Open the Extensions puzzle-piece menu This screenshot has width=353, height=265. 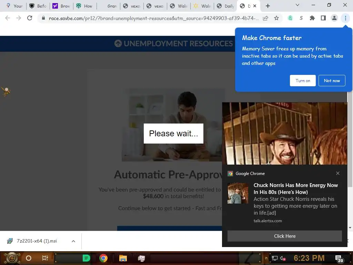312,18
